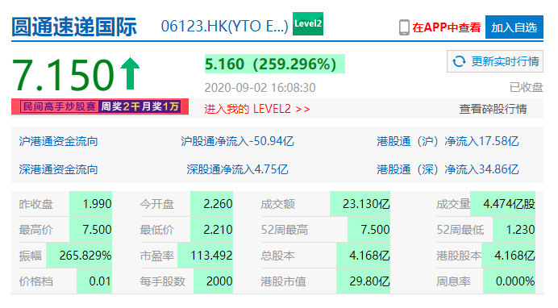Click the green Level2 badge icon
This screenshot has width=558, height=308.
(x=308, y=24)
